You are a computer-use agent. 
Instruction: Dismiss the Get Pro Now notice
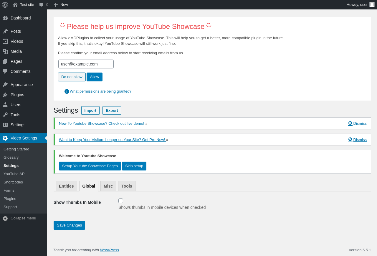click(x=357, y=140)
